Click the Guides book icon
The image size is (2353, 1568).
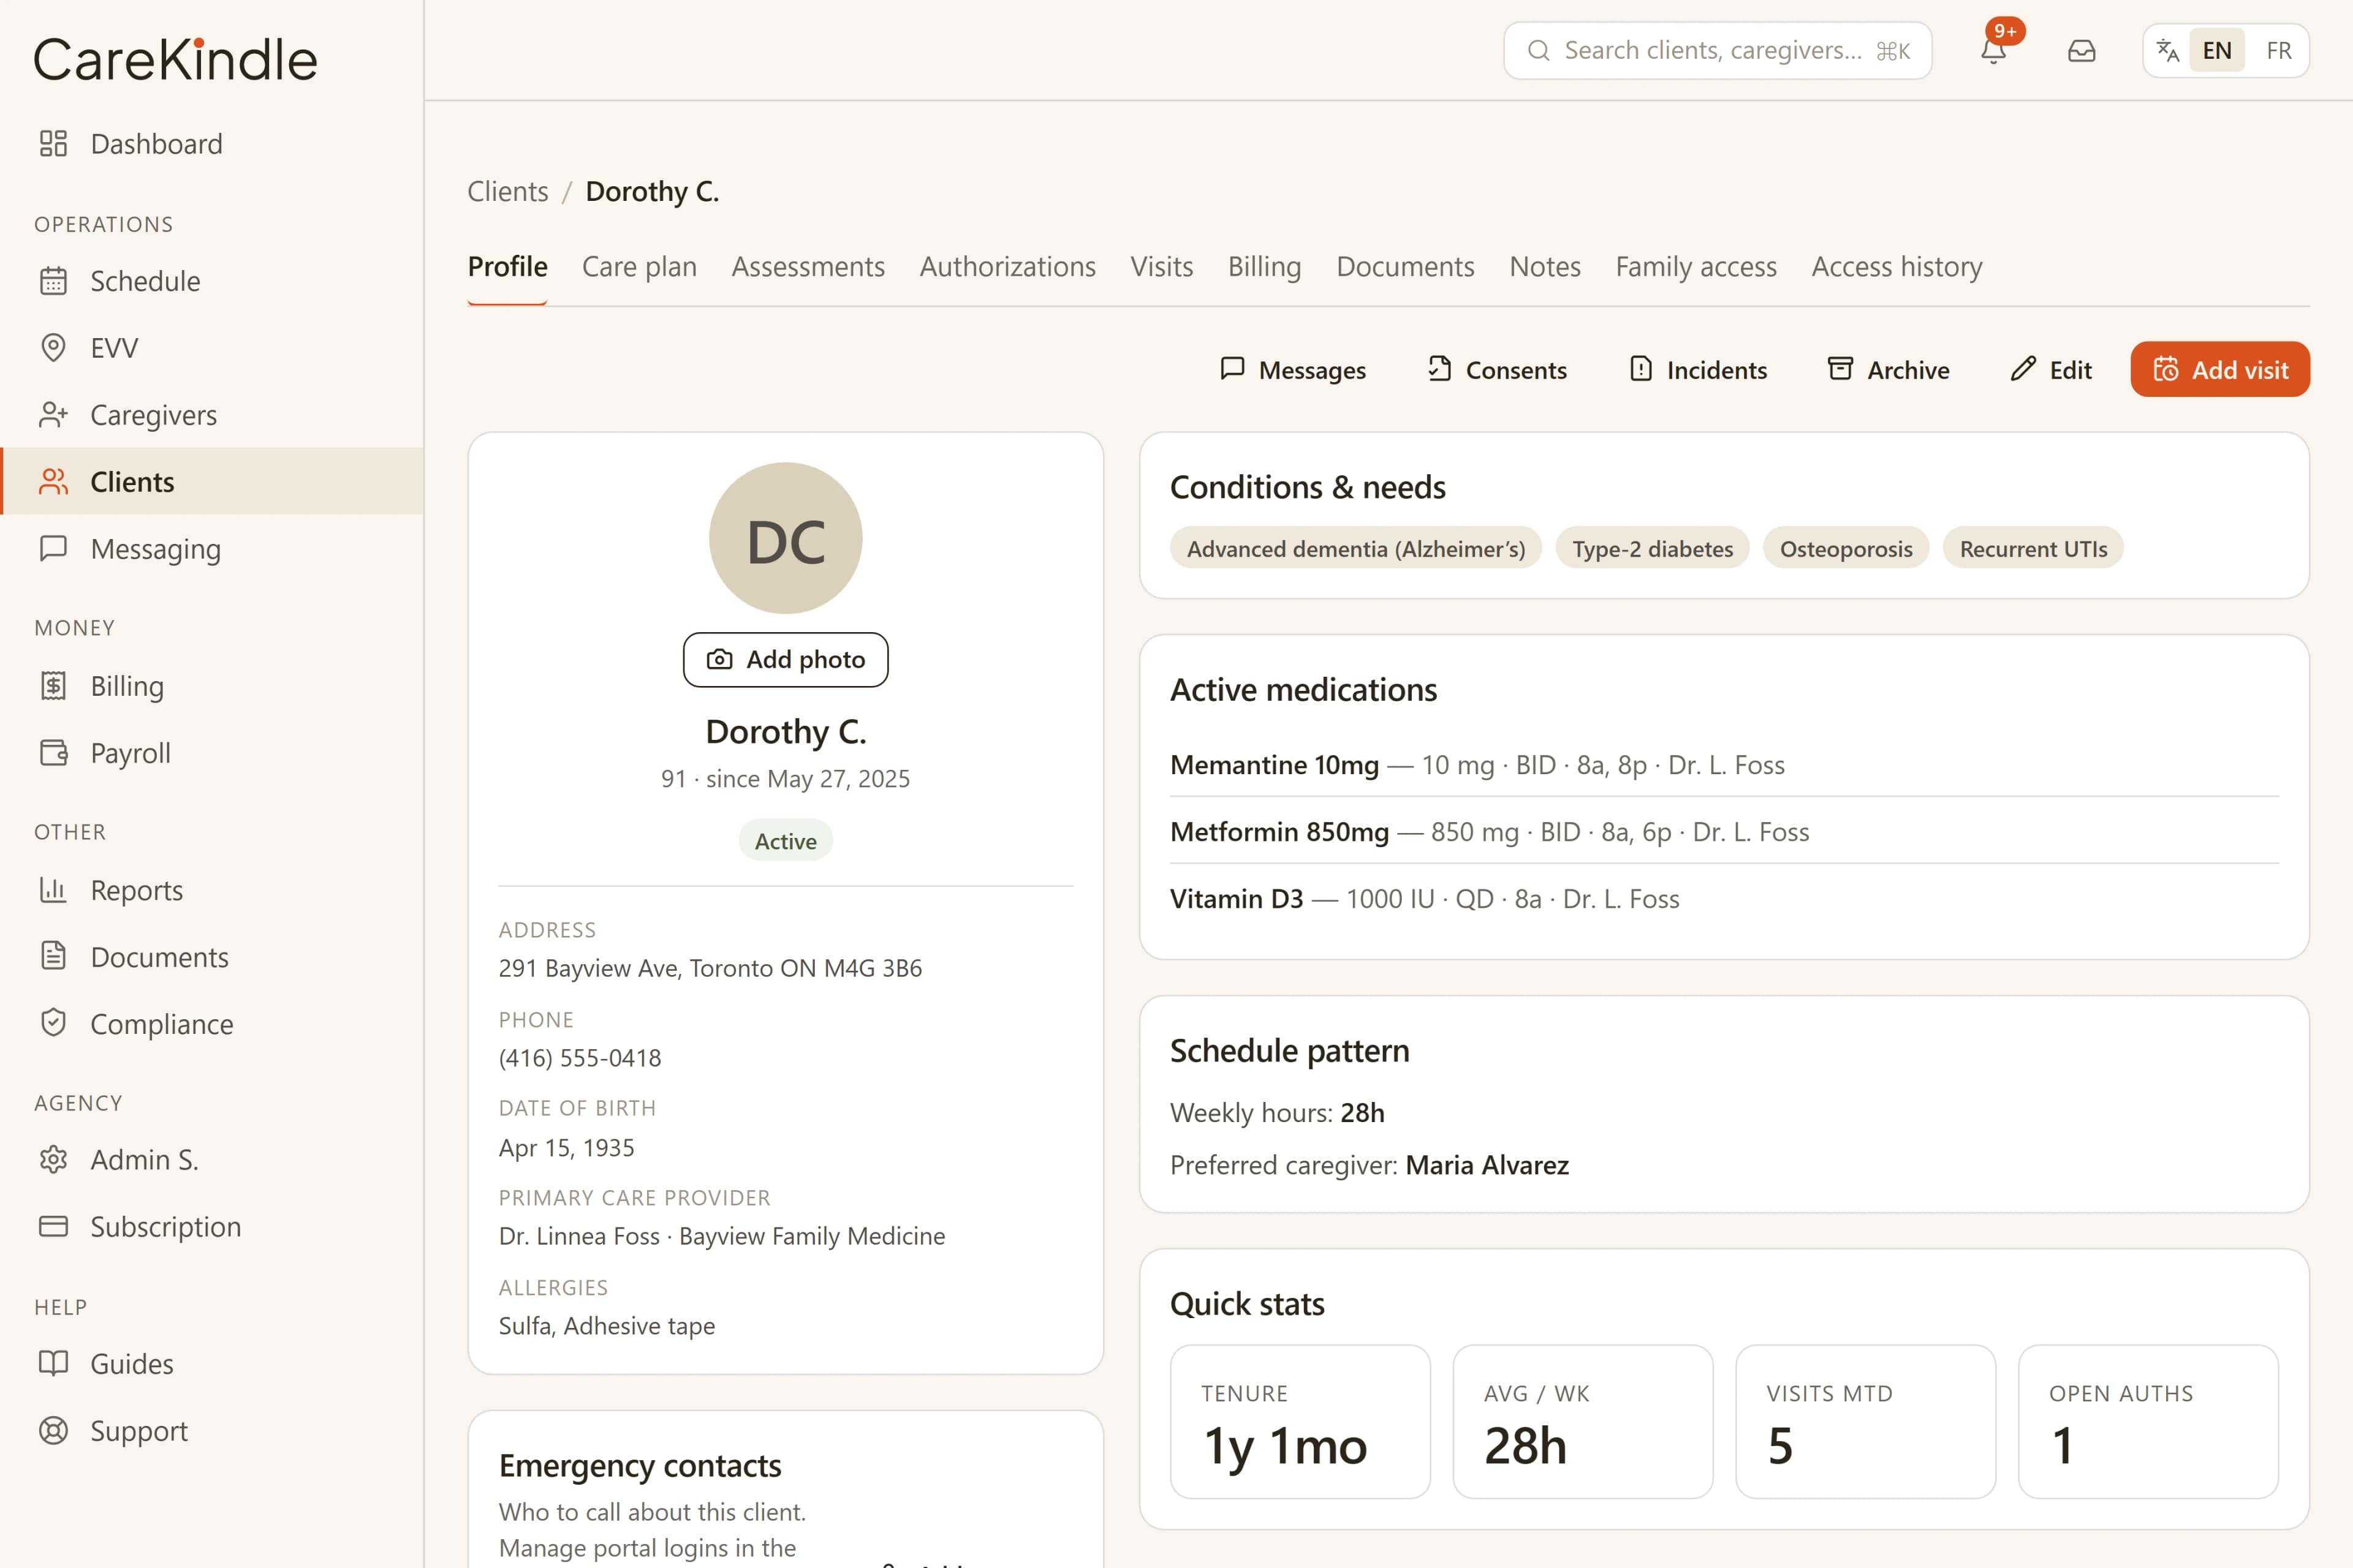pos(53,1364)
